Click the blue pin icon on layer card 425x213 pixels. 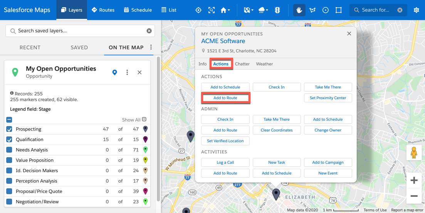115,72
